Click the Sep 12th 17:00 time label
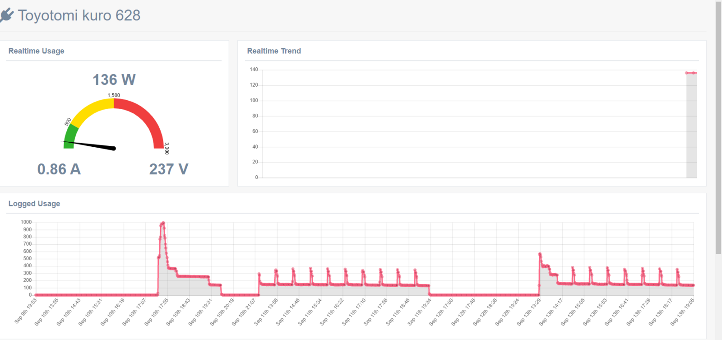 tap(441, 312)
